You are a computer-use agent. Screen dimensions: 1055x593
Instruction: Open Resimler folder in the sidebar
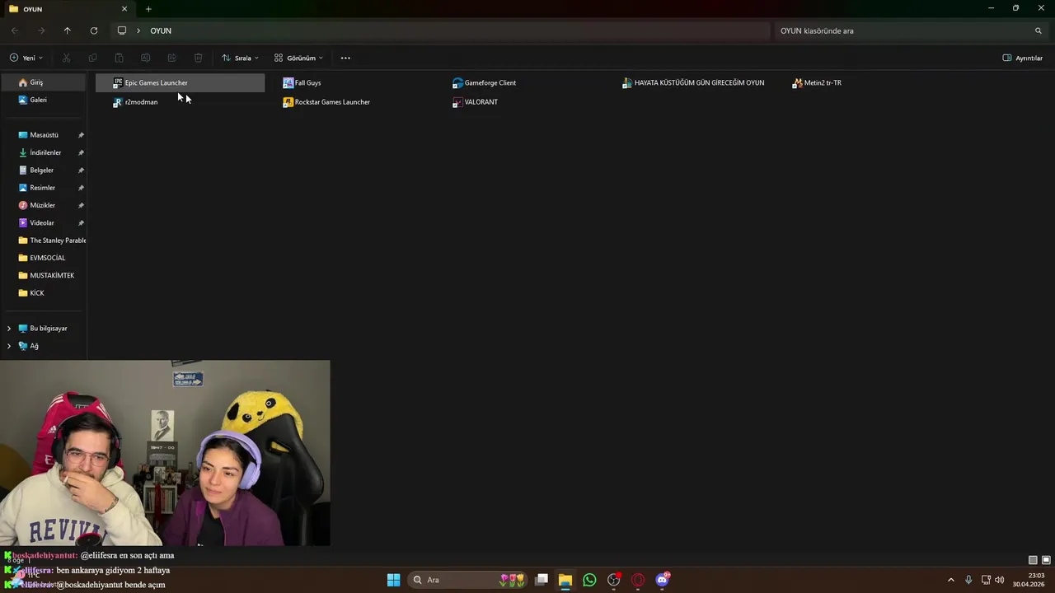44,188
